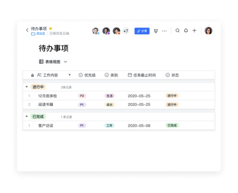Viewport: 238px width, 193px height.
Task: Click the back arrow beside 待办事项
Action: 27,30
